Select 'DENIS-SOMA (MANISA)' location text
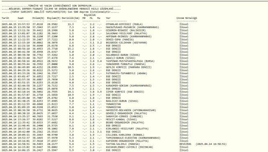The width and height of the screenshot is (268, 152). 120,40
